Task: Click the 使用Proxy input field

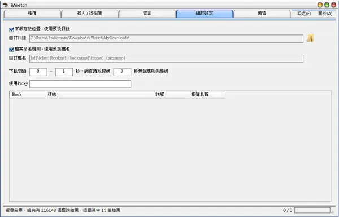Action: (x=80, y=84)
